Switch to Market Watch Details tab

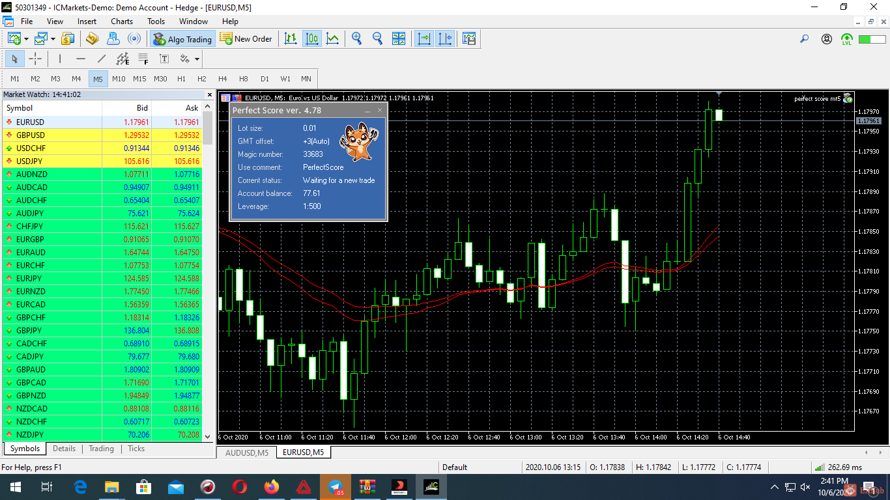click(x=64, y=449)
